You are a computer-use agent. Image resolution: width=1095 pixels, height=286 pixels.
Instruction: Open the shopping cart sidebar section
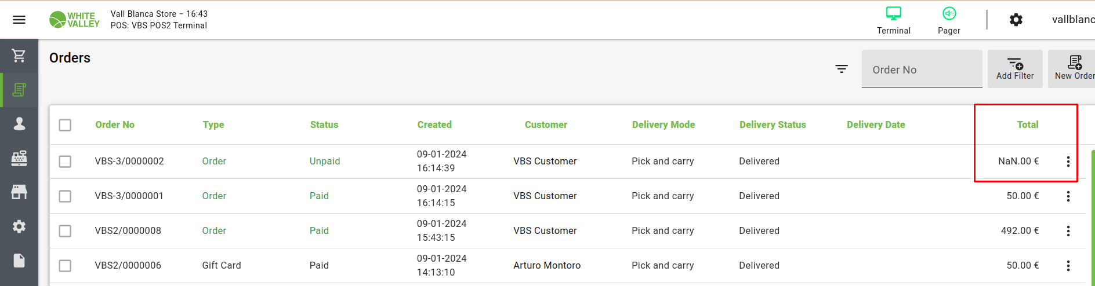19,56
